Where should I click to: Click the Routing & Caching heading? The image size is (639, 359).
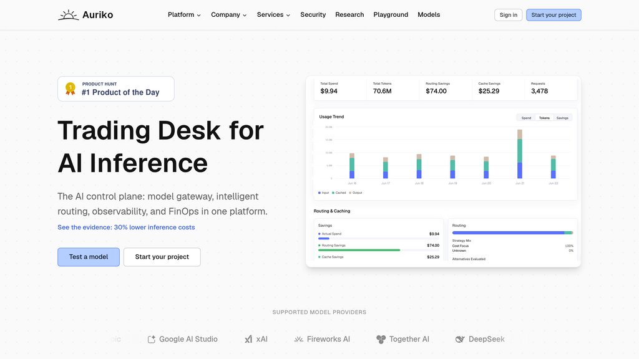332,211
